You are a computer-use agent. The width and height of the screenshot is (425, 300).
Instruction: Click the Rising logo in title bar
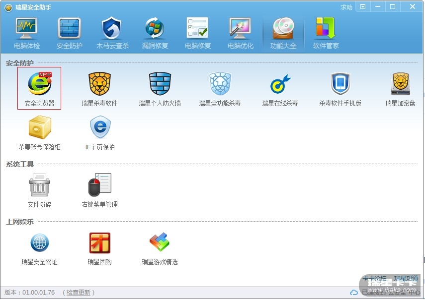8,8
